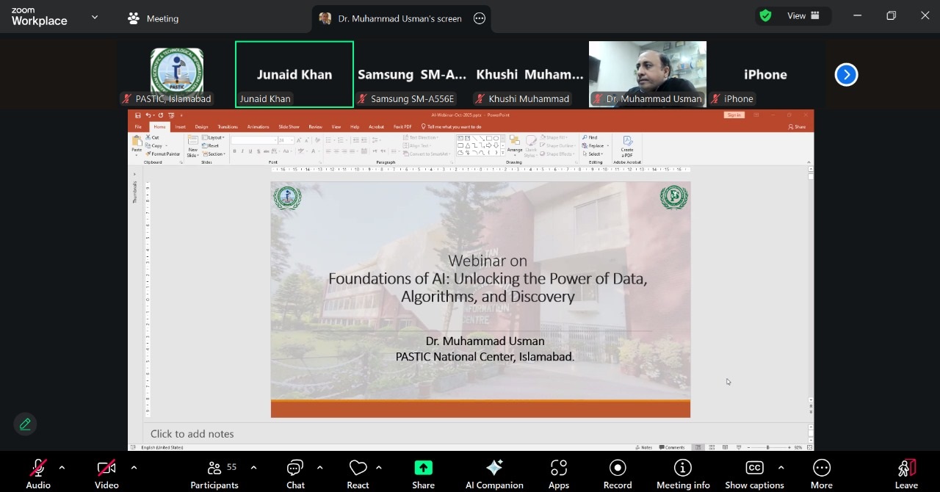Open the Participants options chevron
This screenshot has height=492, width=940.
click(253, 467)
